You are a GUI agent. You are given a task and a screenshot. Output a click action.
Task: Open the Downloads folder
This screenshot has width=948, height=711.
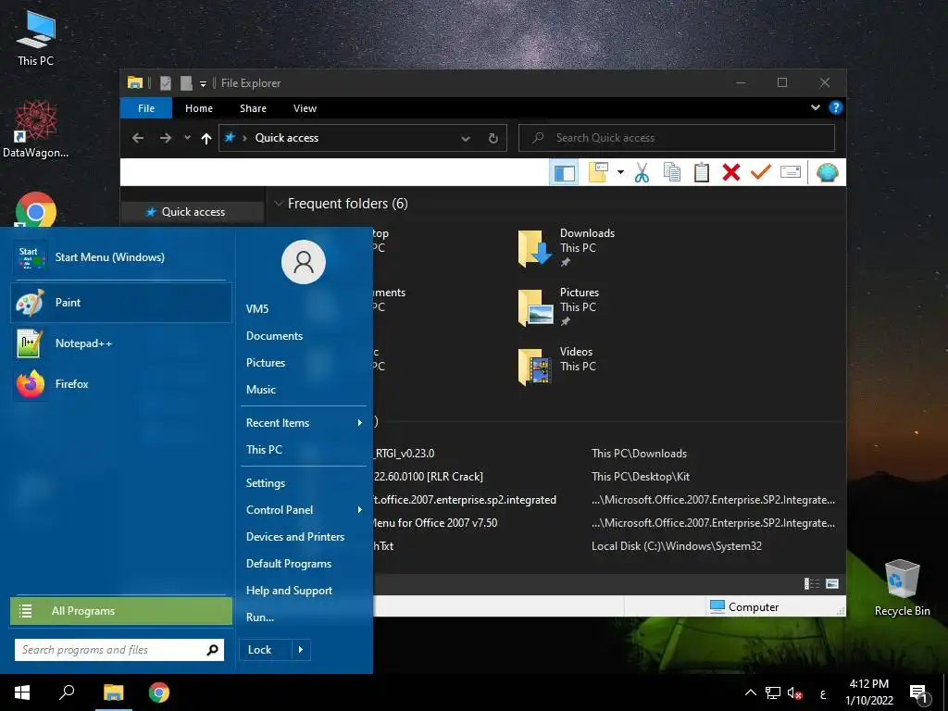(567, 248)
